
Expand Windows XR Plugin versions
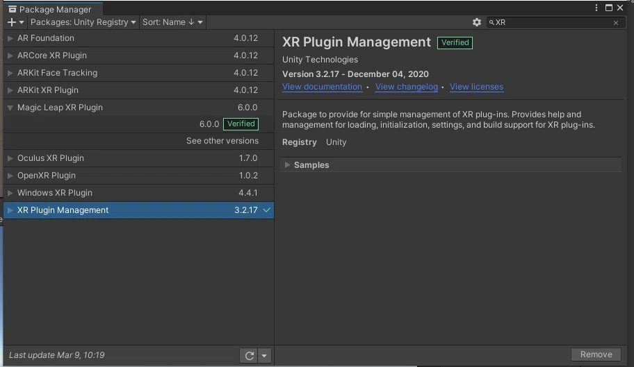[10, 193]
